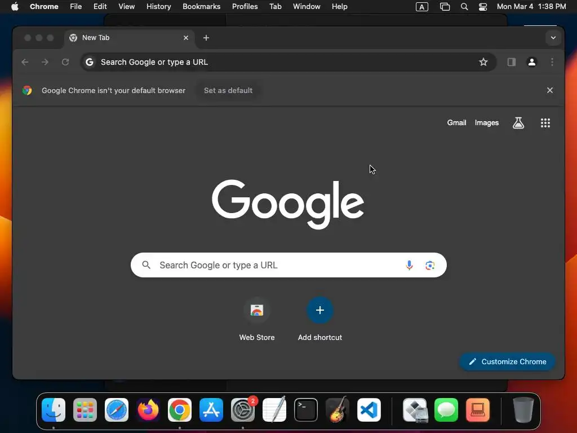Click the input source A icon
Screen dimensions: 577x433
[x=421, y=7]
